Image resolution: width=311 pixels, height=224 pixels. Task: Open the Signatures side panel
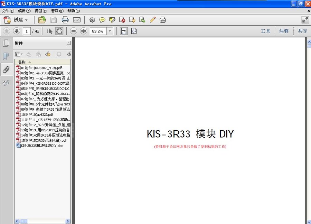[x=6, y=83]
